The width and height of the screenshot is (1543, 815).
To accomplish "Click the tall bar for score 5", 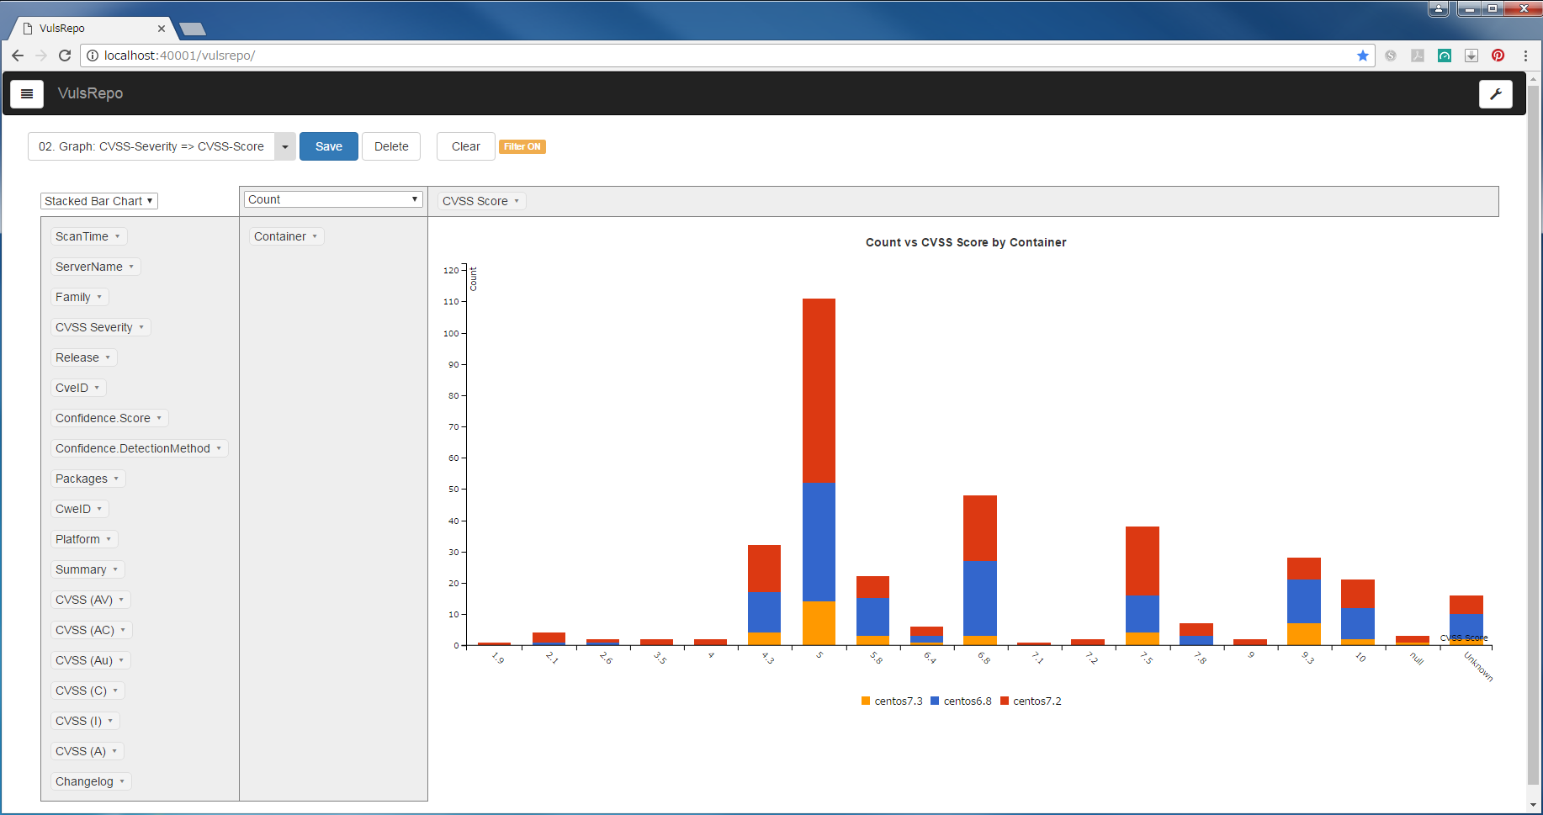I will (819, 472).
